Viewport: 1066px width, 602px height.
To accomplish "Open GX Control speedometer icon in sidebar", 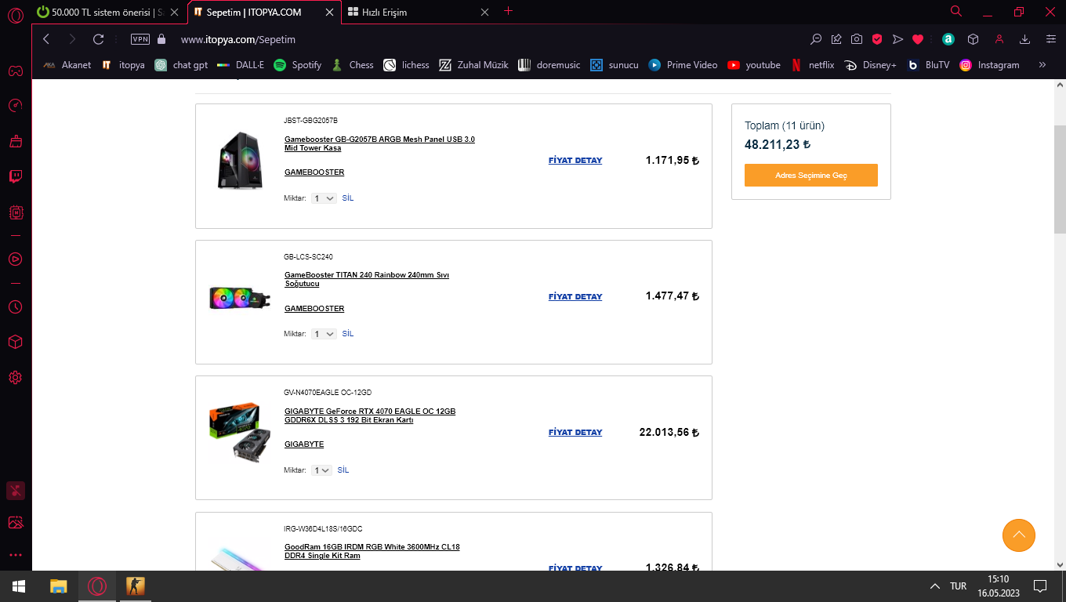I will 15,106.
